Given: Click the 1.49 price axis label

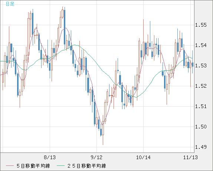Looking at the screenshot, I should pos(201,147).
